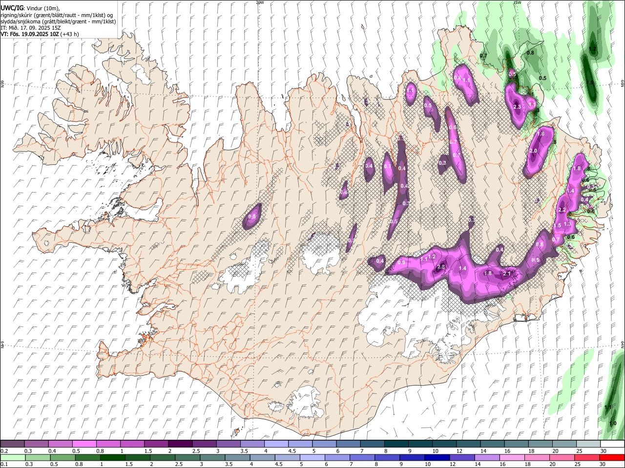
Task: Click the 0.2 mm dark mauve swatch in the snow scale
Action: click(12, 444)
